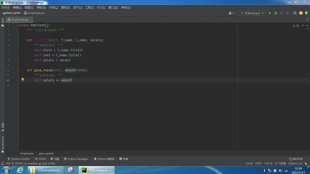Screen dimensions: 310x174
Task: Open the 窗口(W) menu
Action: click(x=113, y=7)
